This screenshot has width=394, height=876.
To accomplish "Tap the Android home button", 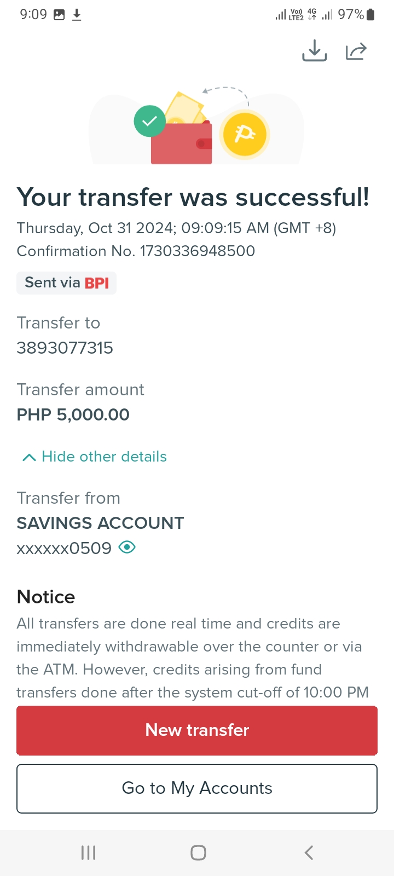I will click(x=198, y=852).
